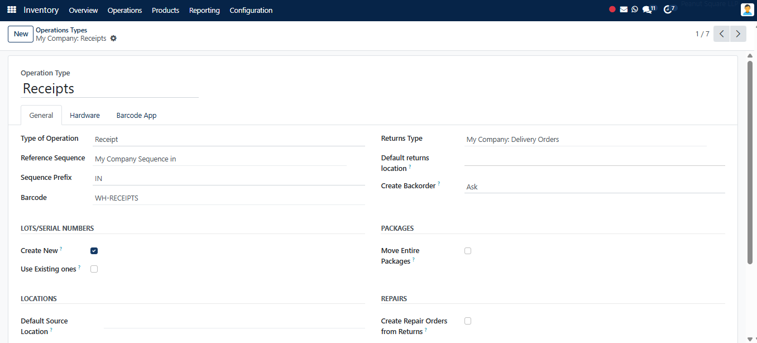
Task: Click help mark beside Create Backorder
Action: (x=439, y=184)
